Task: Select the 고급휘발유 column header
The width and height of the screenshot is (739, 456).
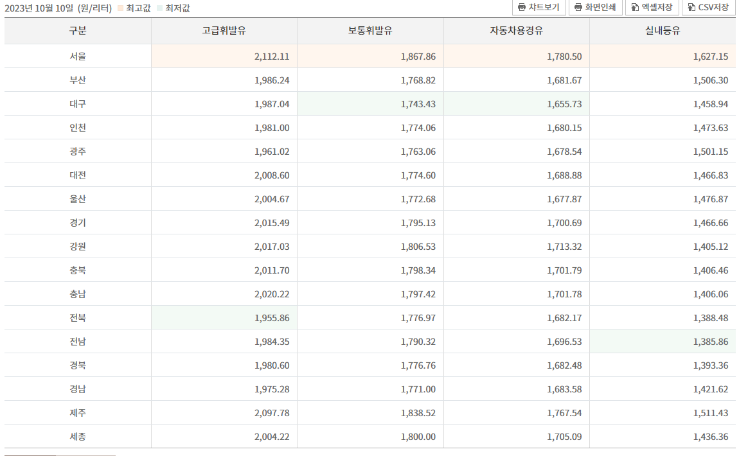Action: [224, 30]
